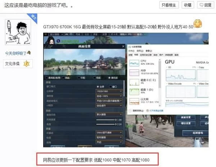
Task: Switch to the 进程 tab
Action: point(130,55)
